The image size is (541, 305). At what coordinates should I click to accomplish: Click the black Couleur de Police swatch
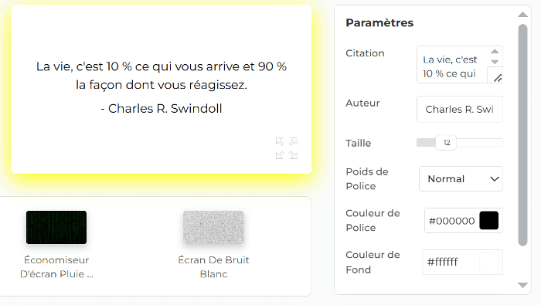pyautogui.click(x=489, y=221)
